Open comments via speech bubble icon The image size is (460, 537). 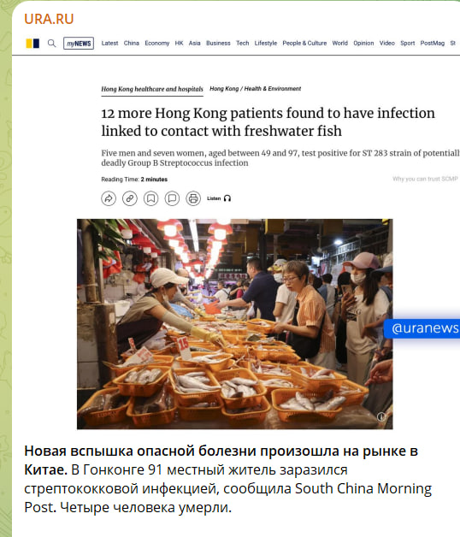point(172,198)
